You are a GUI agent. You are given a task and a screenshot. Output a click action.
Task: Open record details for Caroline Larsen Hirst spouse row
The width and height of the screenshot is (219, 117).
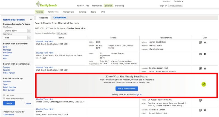200,68
